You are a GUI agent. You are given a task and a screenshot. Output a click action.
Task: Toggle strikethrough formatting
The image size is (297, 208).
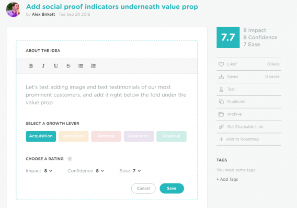(x=68, y=66)
